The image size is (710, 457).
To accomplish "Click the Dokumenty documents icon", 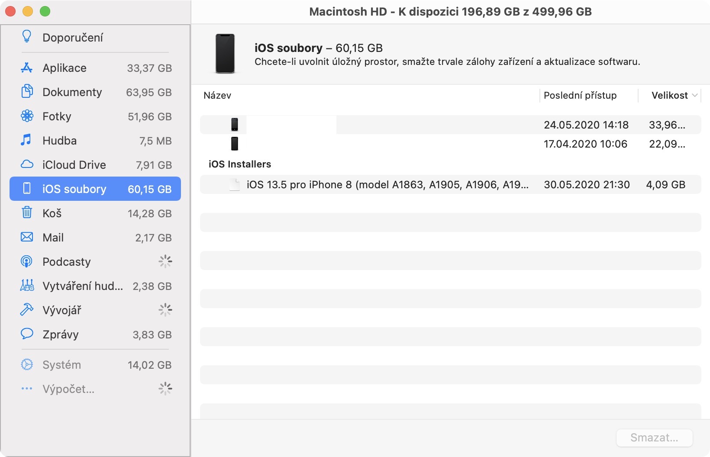I will point(27,92).
